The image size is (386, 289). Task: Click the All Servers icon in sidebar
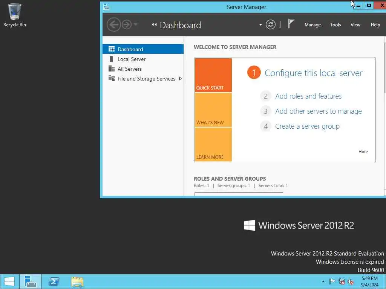112,68
